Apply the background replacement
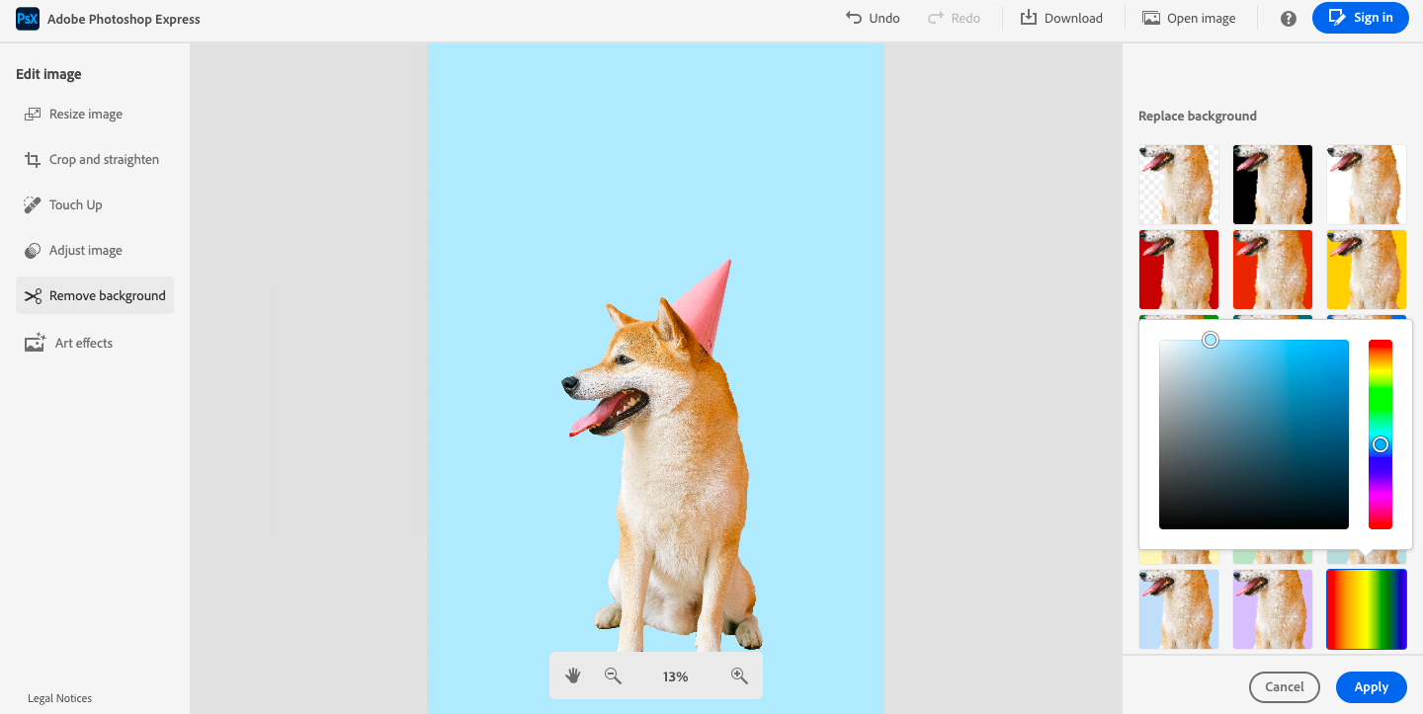The height and width of the screenshot is (714, 1423). point(1371,686)
